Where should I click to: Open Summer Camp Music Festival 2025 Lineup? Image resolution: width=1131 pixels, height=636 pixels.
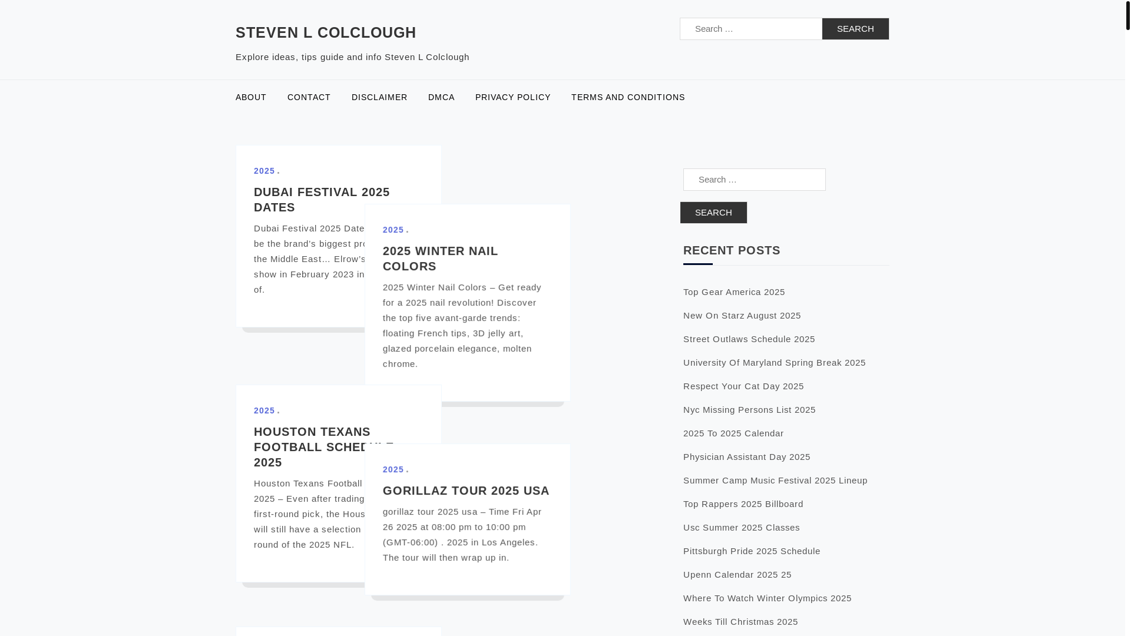point(775,481)
